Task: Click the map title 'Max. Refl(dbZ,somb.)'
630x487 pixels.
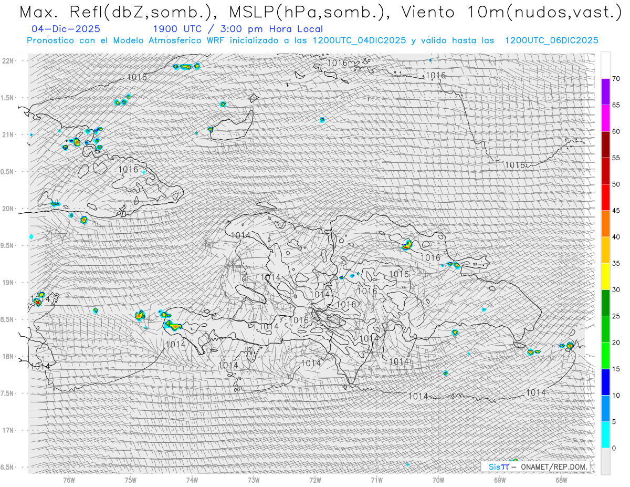Action: [119, 12]
